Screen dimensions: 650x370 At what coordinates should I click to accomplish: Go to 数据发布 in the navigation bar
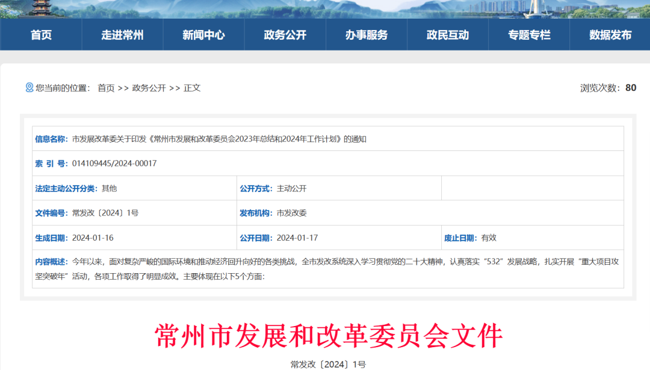[610, 35]
